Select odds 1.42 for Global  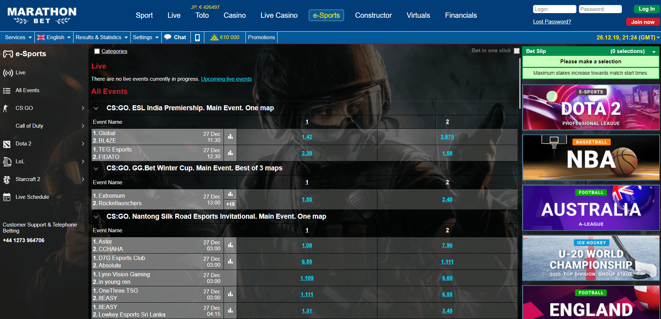point(307,137)
